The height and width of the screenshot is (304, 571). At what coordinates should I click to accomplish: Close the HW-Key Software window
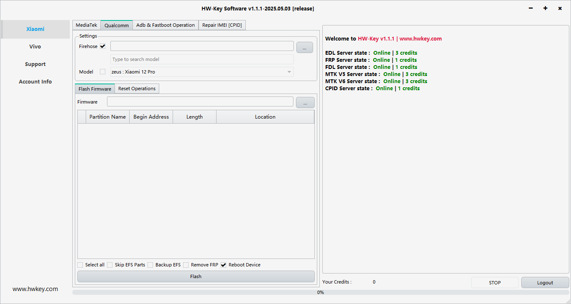point(560,8)
